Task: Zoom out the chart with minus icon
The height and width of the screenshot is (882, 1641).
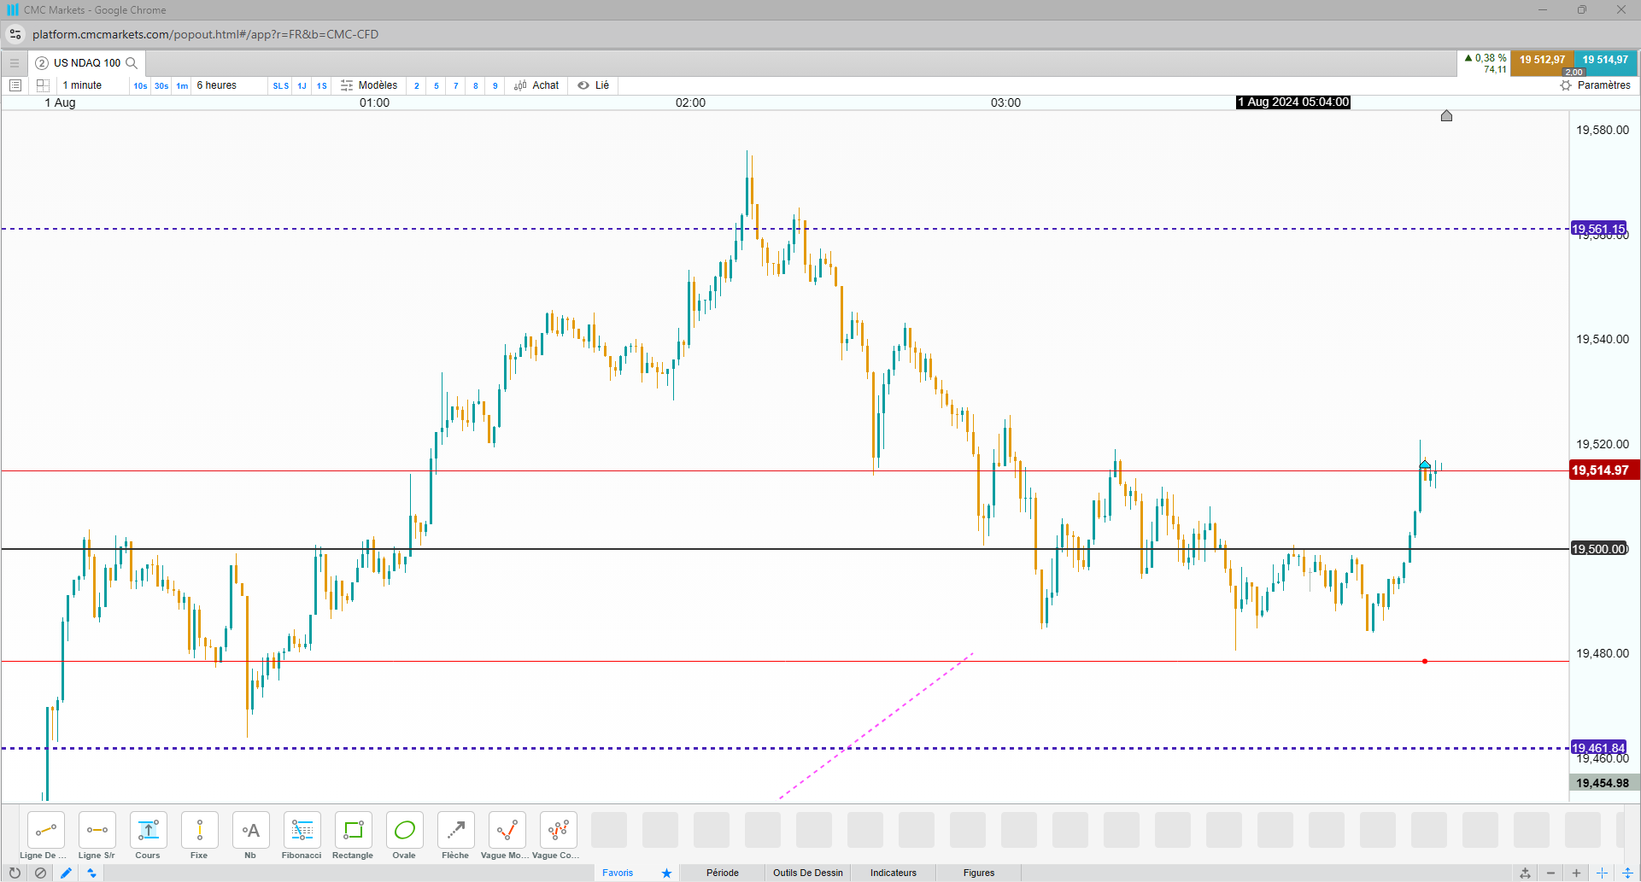Action: click(1550, 873)
